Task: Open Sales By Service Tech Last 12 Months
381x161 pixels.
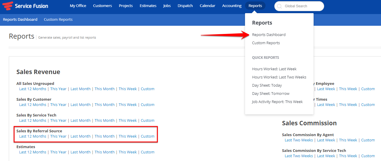Action: 33,121
